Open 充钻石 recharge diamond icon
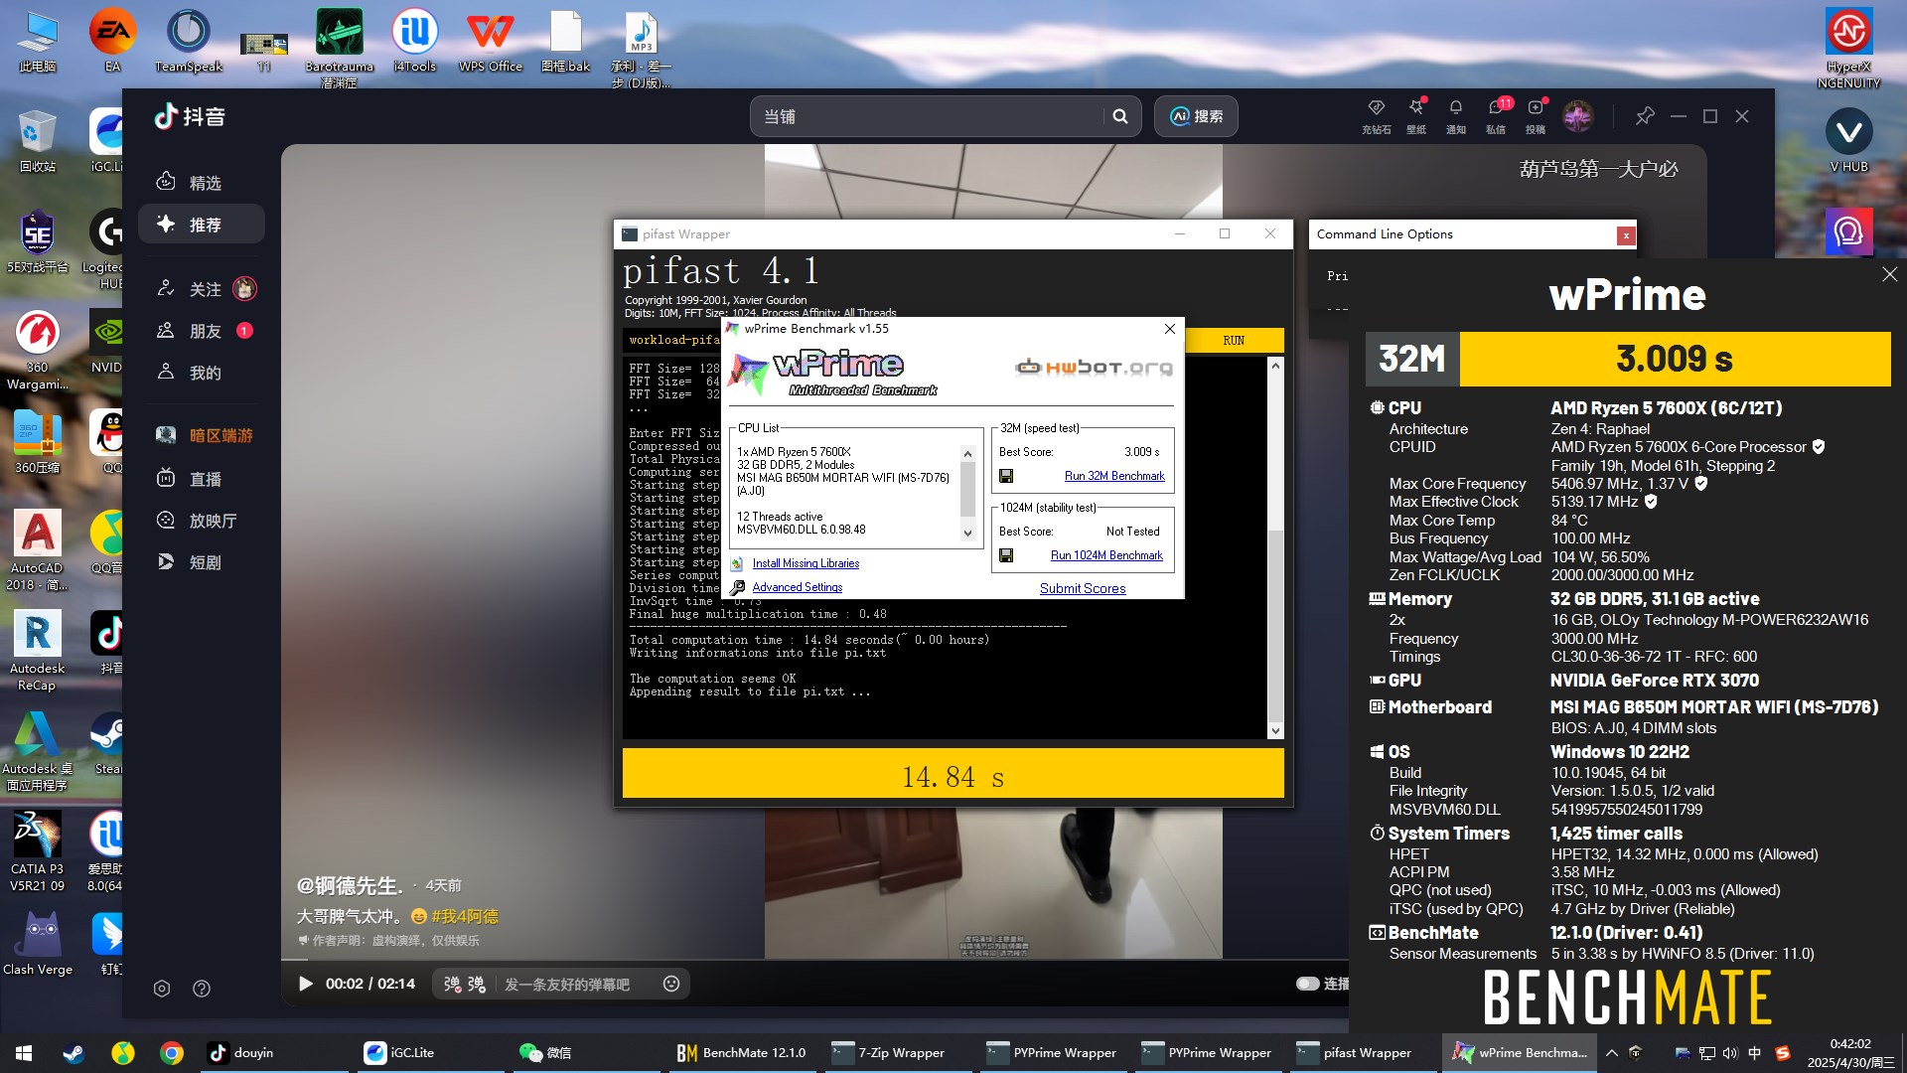This screenshot has width=1907, height=1073. point(1376,115)
